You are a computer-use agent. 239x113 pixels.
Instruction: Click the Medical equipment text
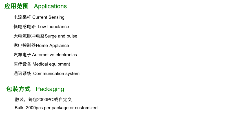pyautogui.click(x=51, y=64)
